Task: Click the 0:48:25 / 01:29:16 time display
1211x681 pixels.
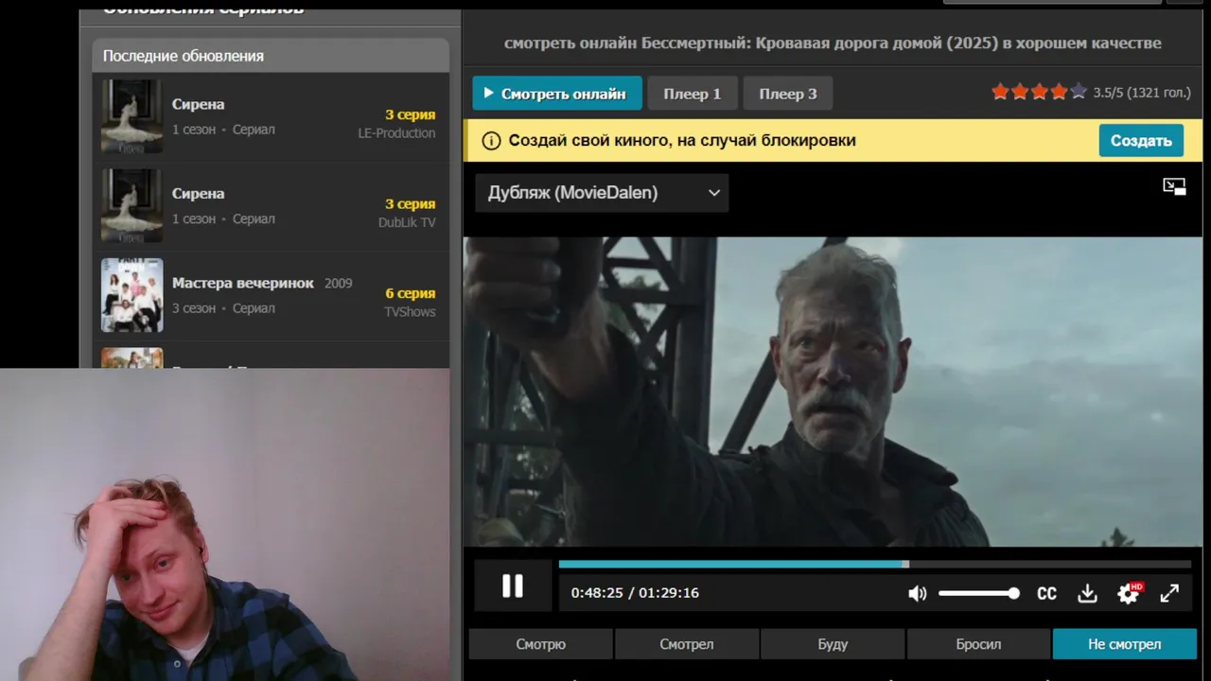Action: coord(635,593)
